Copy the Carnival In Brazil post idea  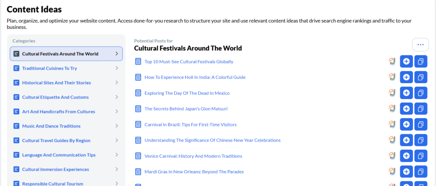[421, 125]
